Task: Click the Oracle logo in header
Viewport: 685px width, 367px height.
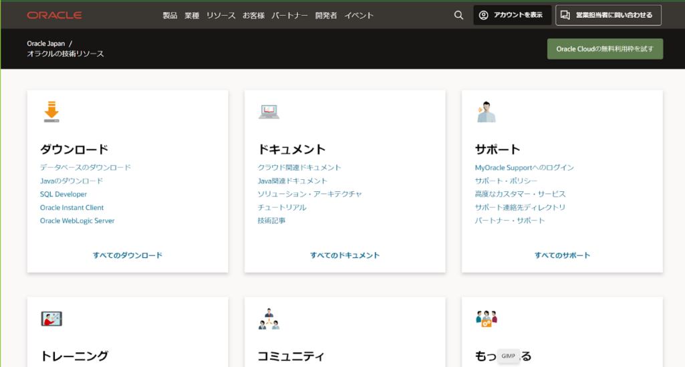Action: click(54, 15)
